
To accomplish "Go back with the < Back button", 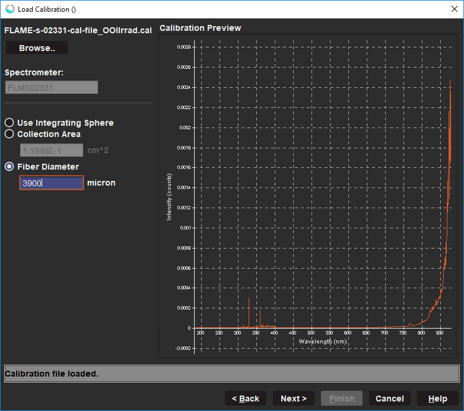I will click(245, 399).
